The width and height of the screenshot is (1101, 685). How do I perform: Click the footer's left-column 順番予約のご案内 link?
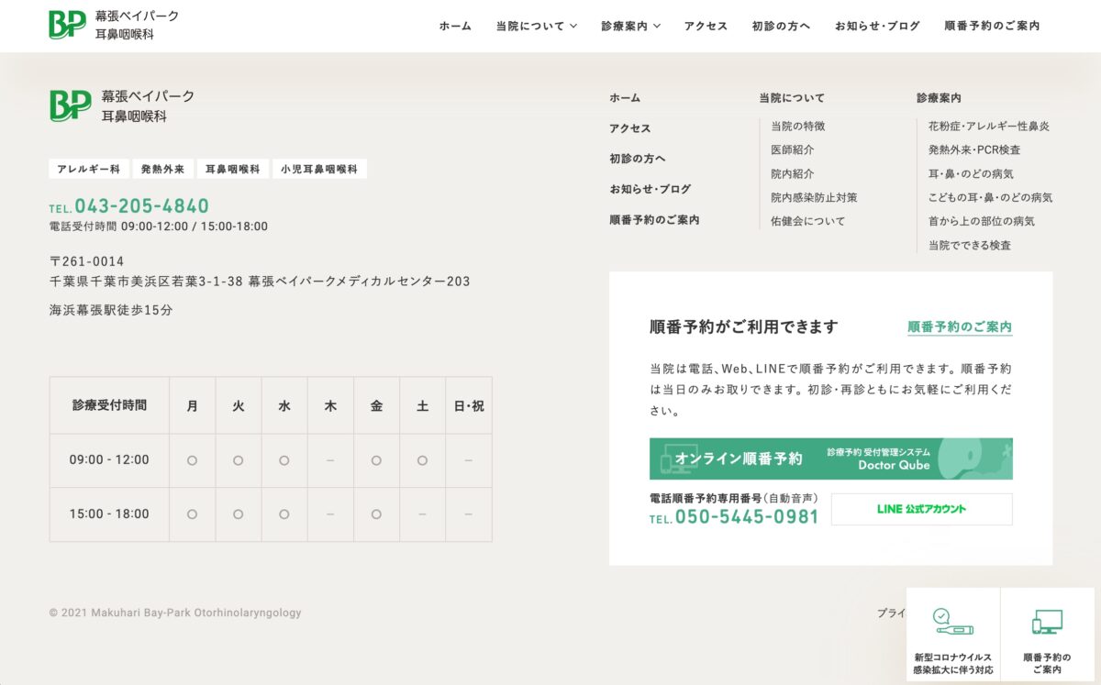654,220
